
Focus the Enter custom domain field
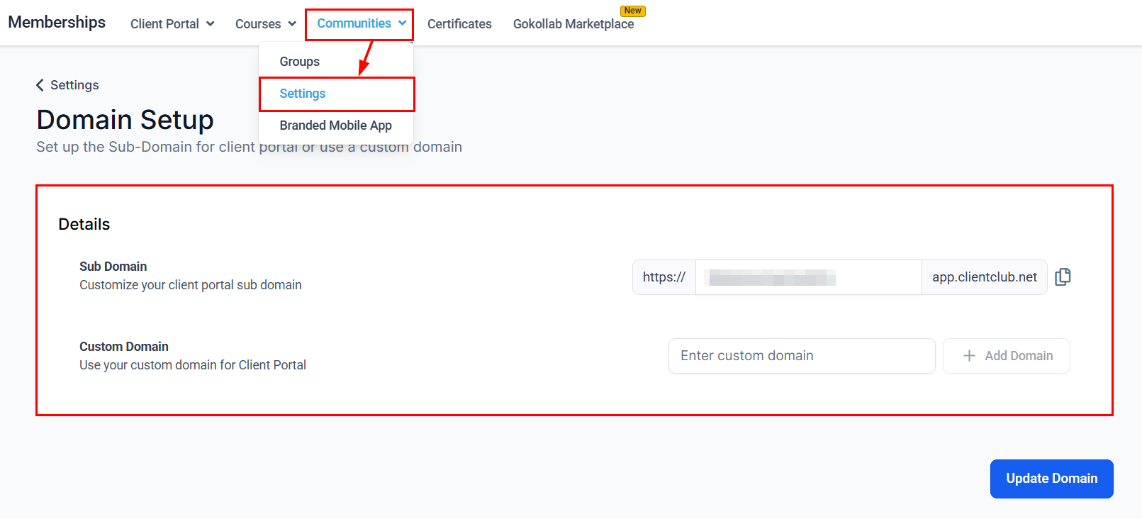(802, 356)
